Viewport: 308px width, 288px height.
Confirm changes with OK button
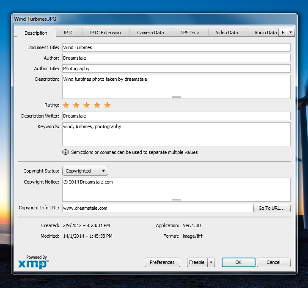238,262
